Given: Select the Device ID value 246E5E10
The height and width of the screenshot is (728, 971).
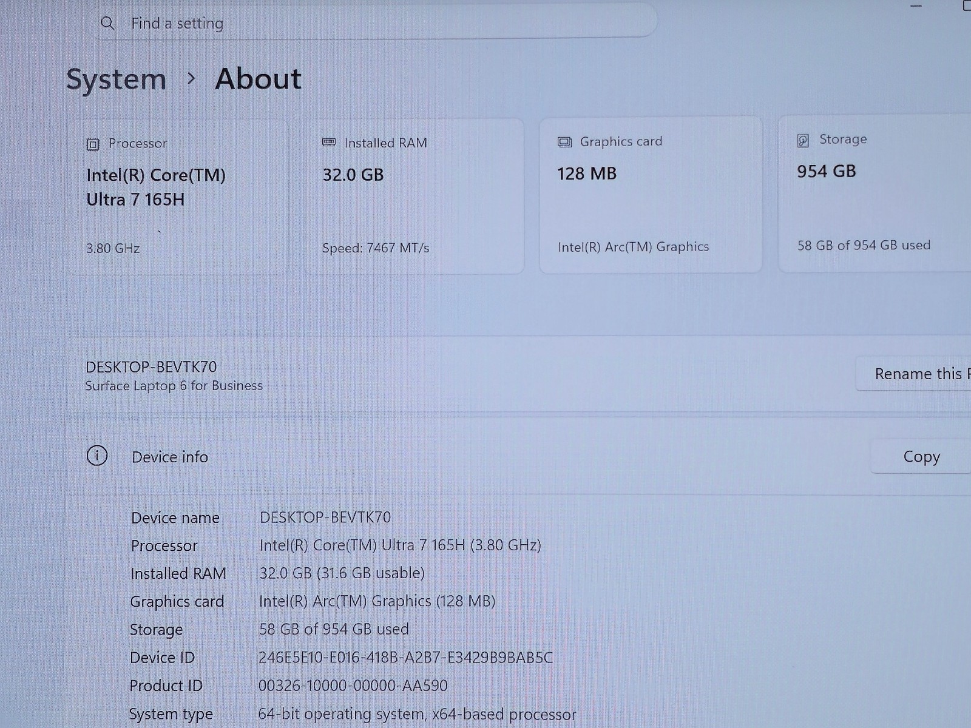Looking at the screenshot, I should click(x=405, y=658).
